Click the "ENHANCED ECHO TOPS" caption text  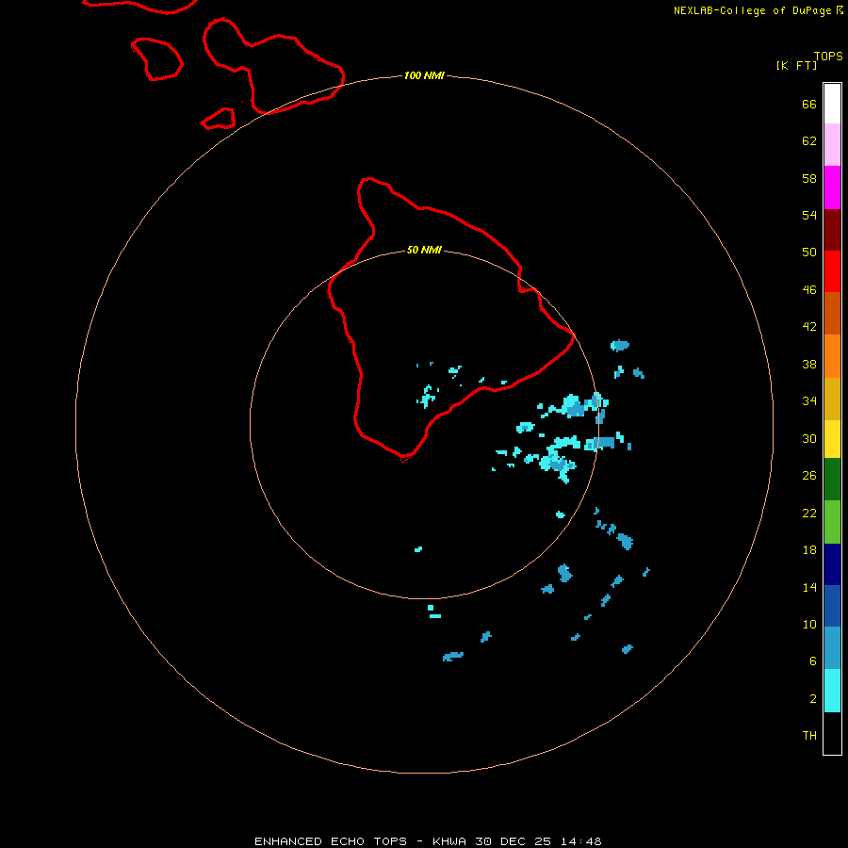point(331,841)
